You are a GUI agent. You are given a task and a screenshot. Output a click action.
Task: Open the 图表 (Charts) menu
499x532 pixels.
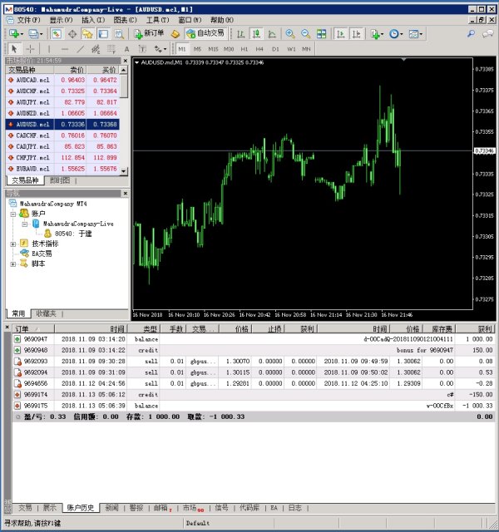coord(126,19)
